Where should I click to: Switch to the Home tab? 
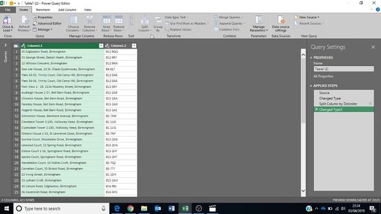click(x=24, y=10)
